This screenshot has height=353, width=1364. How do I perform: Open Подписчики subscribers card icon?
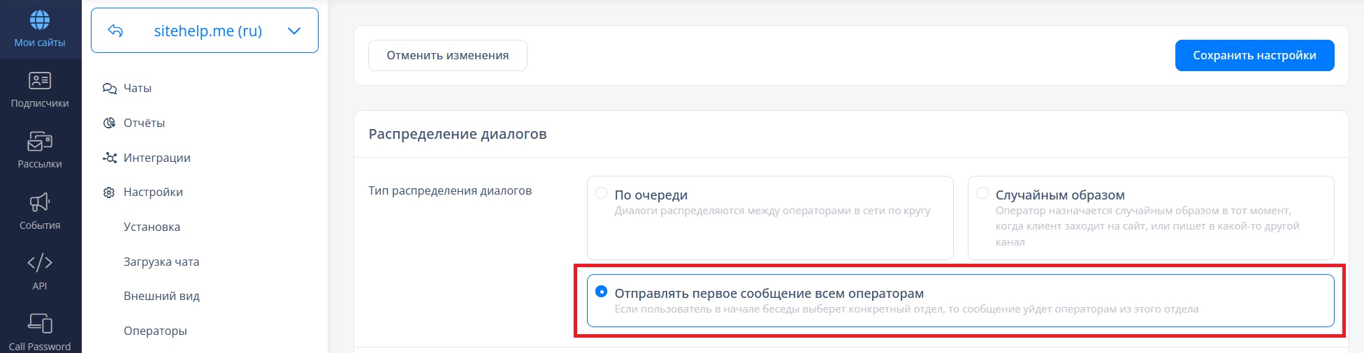point(40,81)
